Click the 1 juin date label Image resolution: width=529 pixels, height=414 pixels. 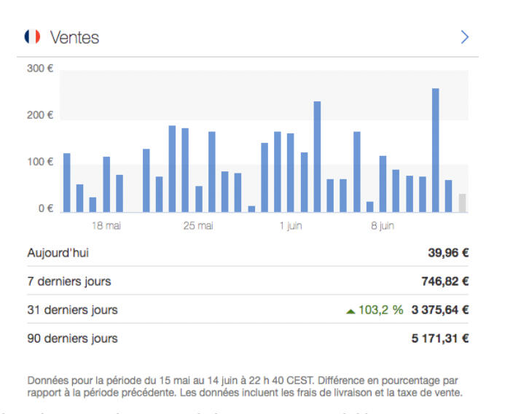pyautogui.click(x=290, y=226)
